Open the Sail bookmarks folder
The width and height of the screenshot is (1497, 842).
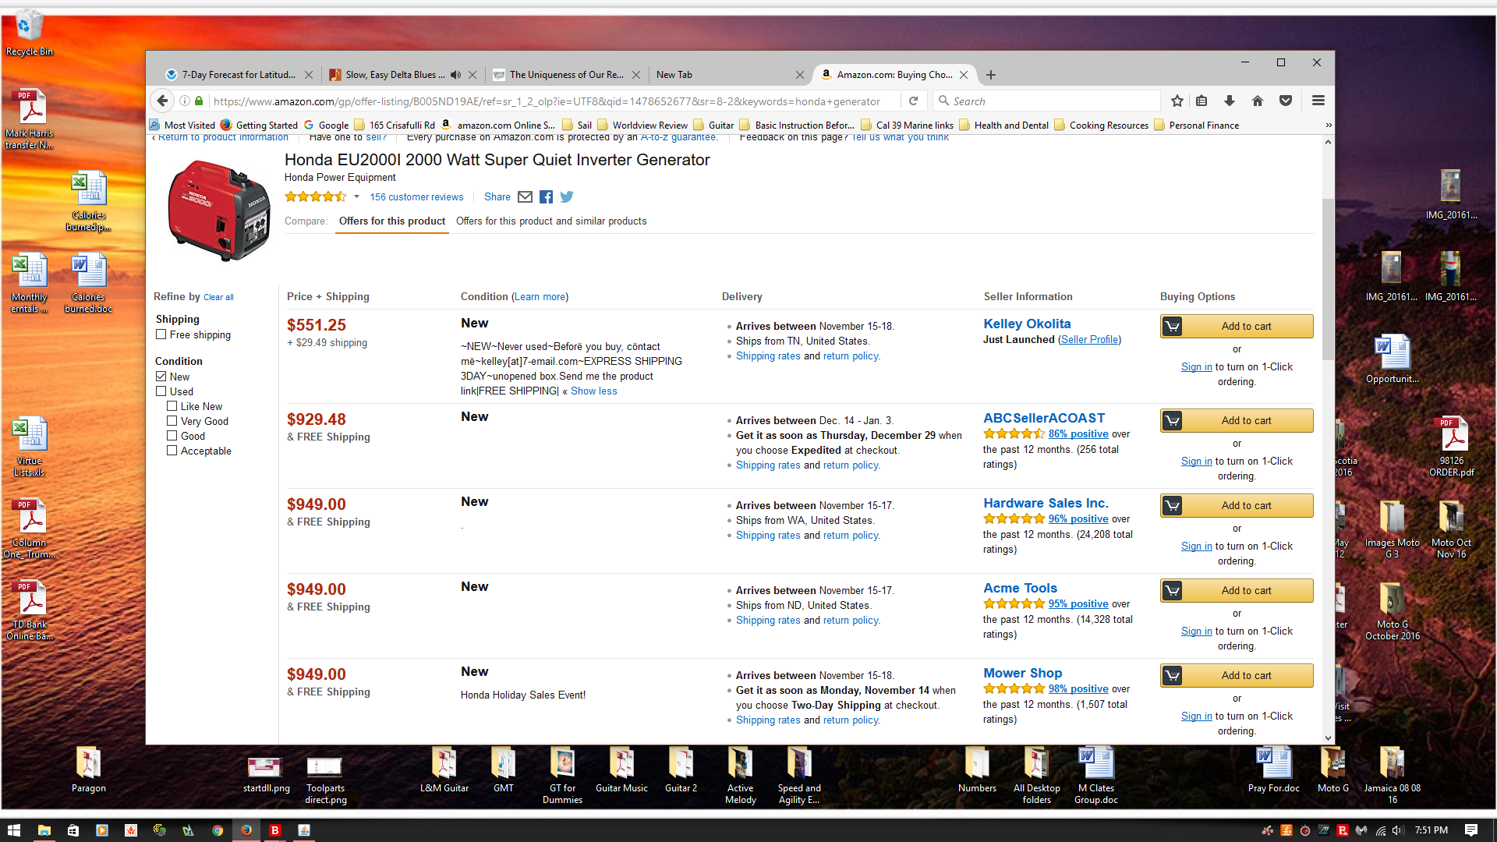click(577, 126)
